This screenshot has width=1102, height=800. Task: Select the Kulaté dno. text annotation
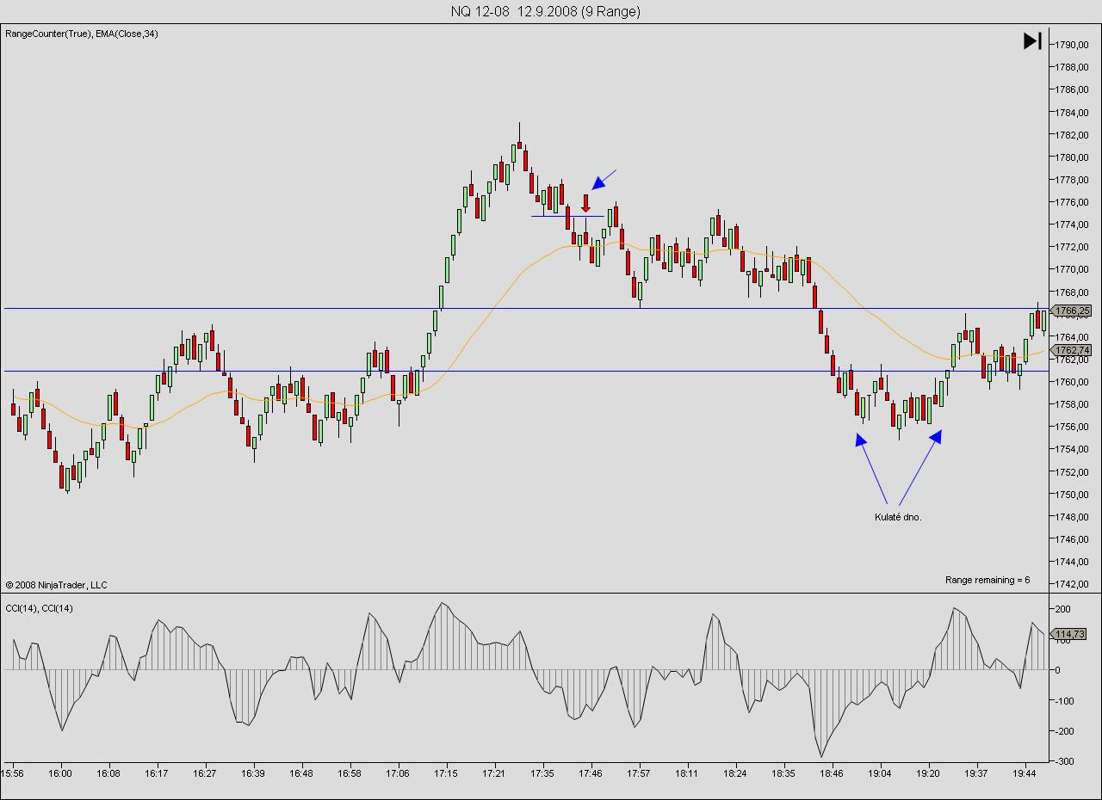coord(898,517)
